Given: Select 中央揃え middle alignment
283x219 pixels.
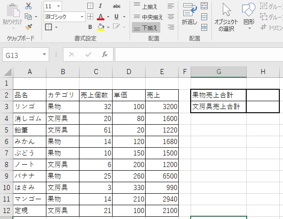Looking at the screenshot, I should coord(148,17).
